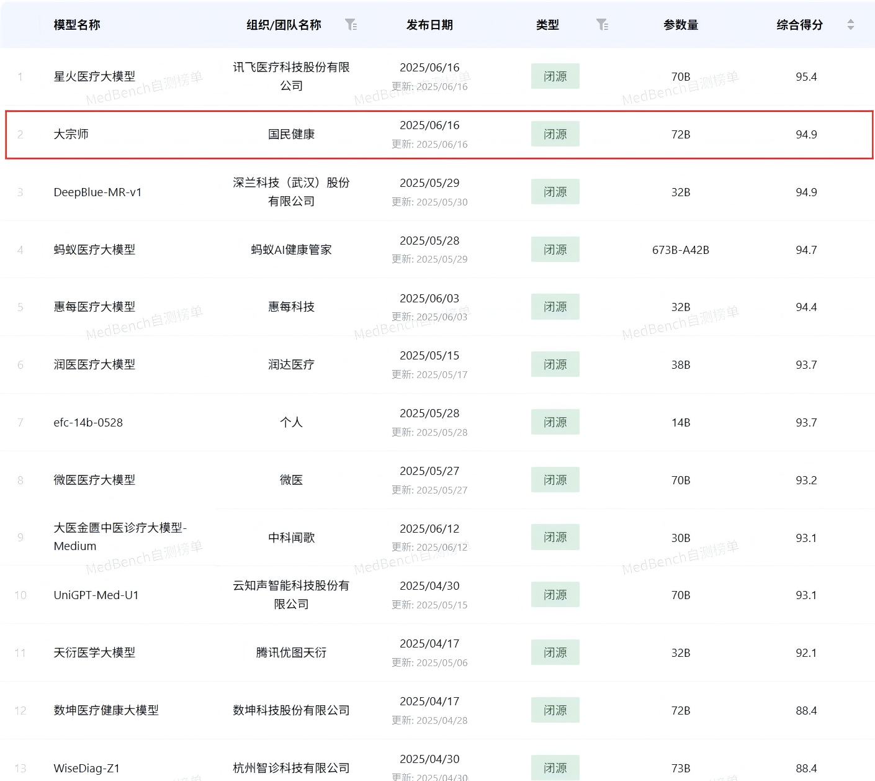Click parameter value 14B
Image resolution: width=875 pixels, height=781 pixels.
[x=681, y=422]
